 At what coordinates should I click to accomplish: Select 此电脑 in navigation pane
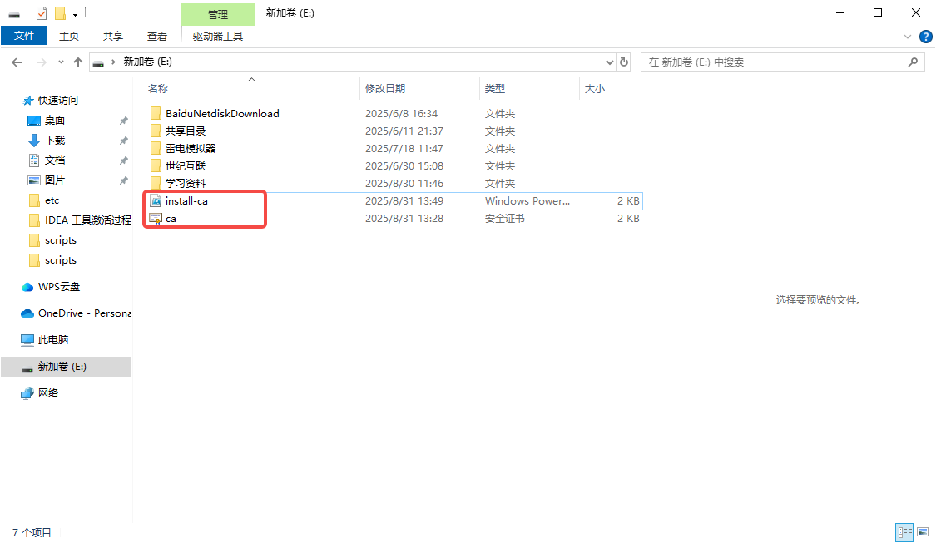click(x=53, y=340)
